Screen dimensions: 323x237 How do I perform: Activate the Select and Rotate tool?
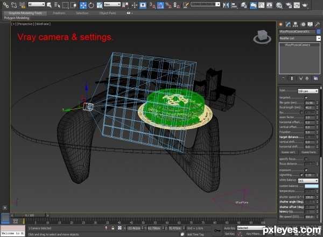[x=91, y=5]
